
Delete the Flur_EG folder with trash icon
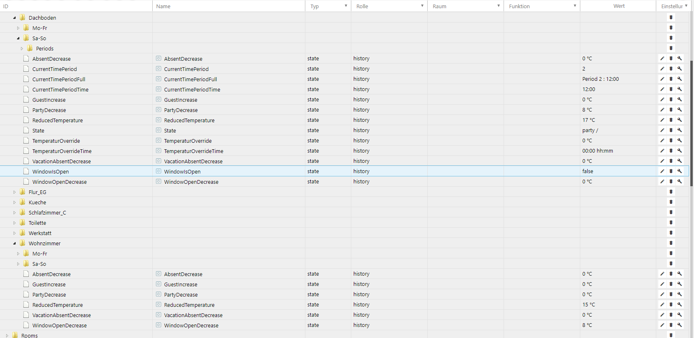click(671, 192)
